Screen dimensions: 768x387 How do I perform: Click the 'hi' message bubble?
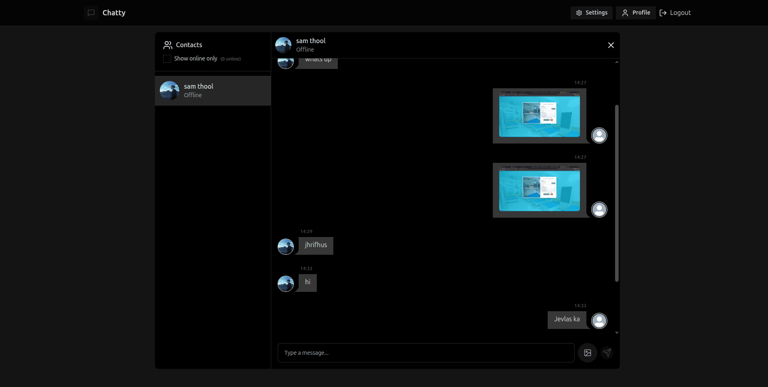click(x=308, y=283)
